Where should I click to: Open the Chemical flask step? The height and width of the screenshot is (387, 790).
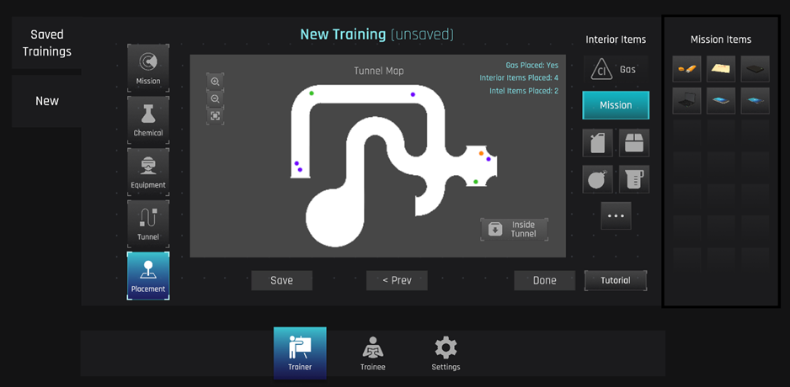[x=148, y=120]
